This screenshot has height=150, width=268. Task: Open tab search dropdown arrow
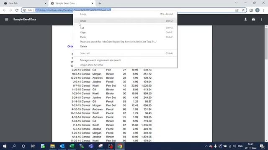click(236, 3)
